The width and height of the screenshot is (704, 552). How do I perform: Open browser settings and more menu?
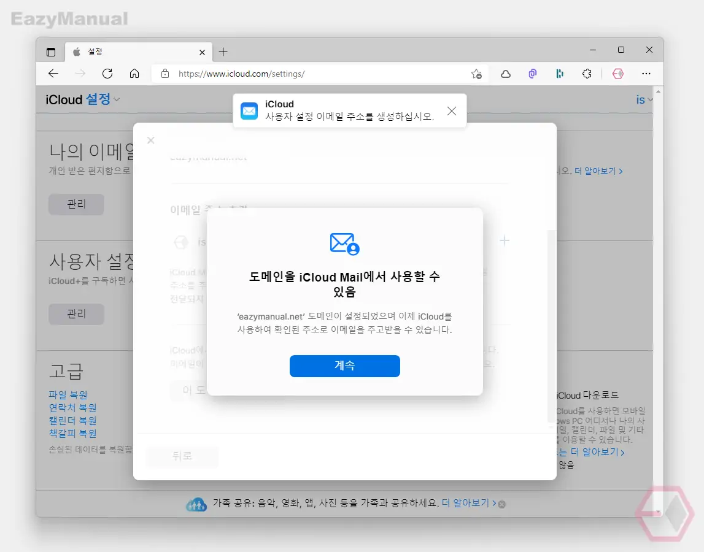coord(646,74)
